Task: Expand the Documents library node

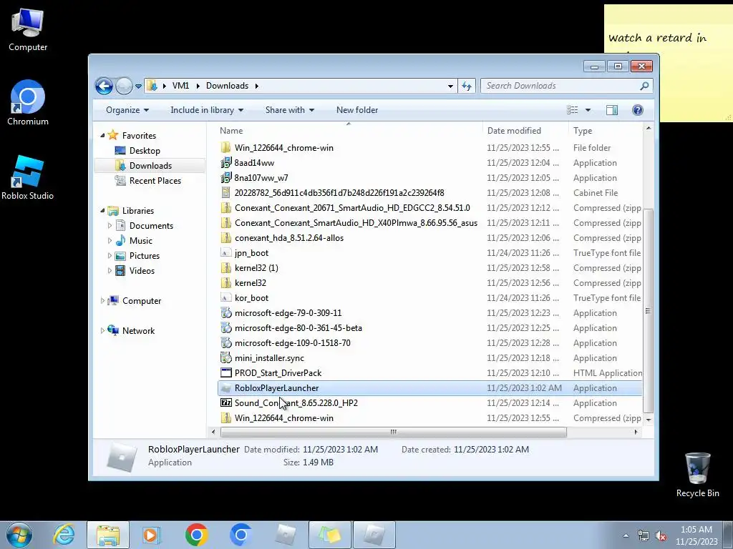Action: [x=110, y=225]
